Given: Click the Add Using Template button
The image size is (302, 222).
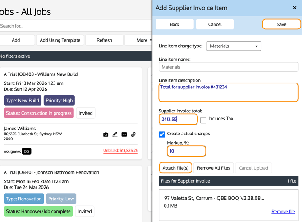Looking at the screenshot, I should coord(60,40).
